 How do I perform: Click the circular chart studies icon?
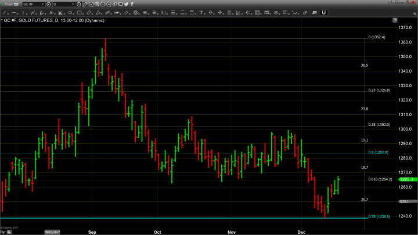tap(91, 4)
